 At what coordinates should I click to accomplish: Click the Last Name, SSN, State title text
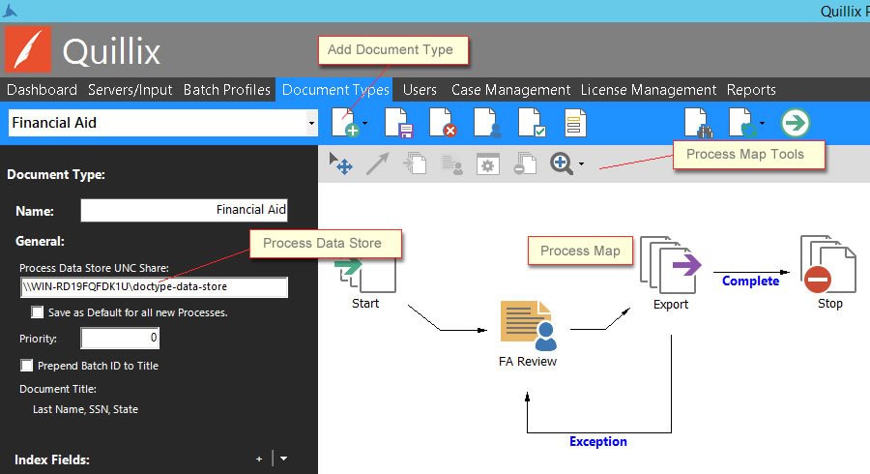click(x=85, y=409)
